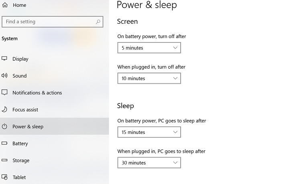Open the Notifications & actions text label

pos(37,93)
